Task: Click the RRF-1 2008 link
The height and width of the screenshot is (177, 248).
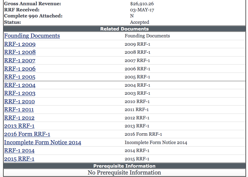Action: click(20, 52)
